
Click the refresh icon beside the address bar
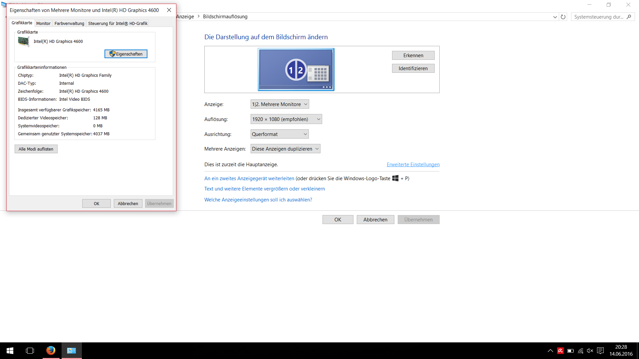[x=563, y=17]
